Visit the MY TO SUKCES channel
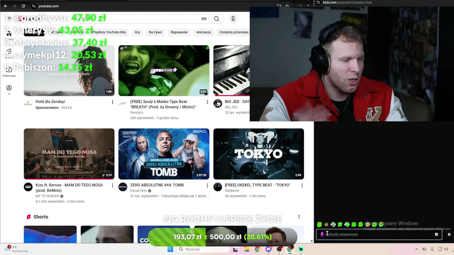The height and width of the screenshot is (255, 454). (47, 196)
